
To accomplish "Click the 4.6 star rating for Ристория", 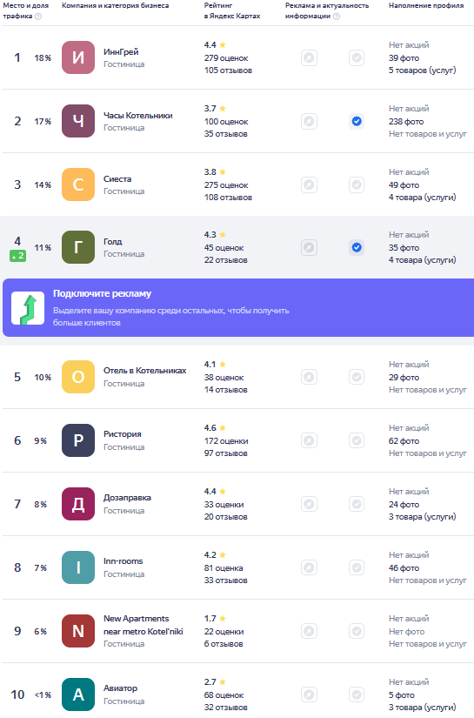I will [x=215, y=427].
